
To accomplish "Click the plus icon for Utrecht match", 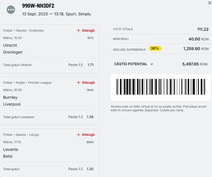I will pos(78,30).
